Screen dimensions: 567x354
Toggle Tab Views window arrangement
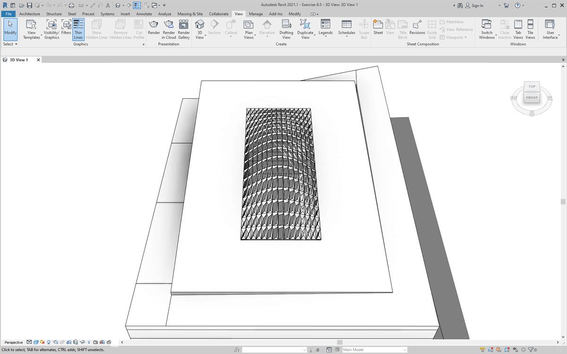click(x=518, y=29)
